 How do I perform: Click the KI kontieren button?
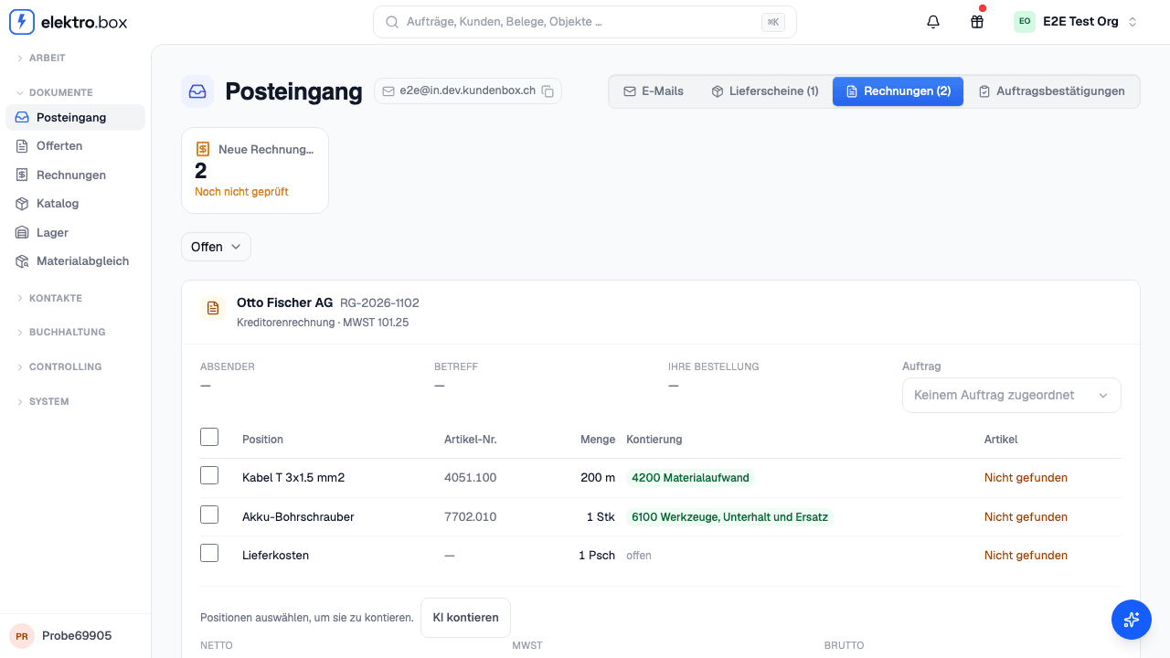465,618
